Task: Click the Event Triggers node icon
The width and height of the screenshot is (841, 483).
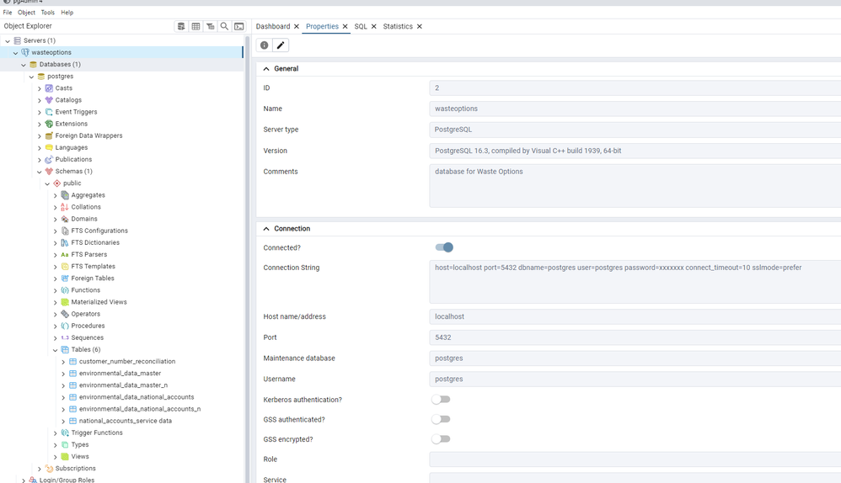Action: click(49, 112)
